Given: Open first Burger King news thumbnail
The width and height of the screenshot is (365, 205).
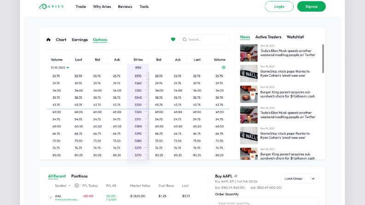Looking at the screenshot, I should pyautogui.click(x=249, y=94).
